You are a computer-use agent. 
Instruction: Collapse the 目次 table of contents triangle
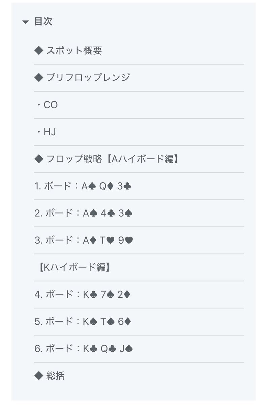[26, 22]
